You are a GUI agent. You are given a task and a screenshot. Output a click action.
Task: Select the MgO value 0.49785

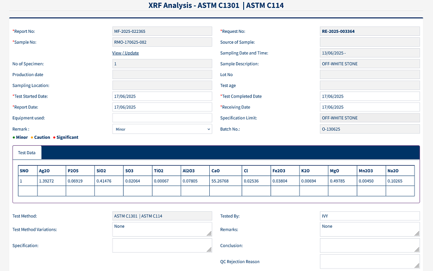click(337, 181)
